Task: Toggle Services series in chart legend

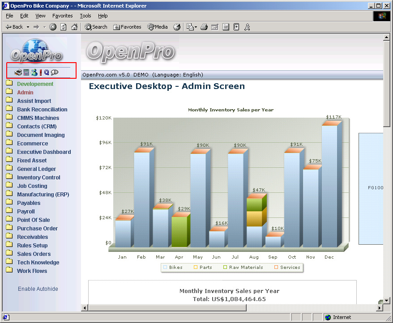Action: coord(286,268)
